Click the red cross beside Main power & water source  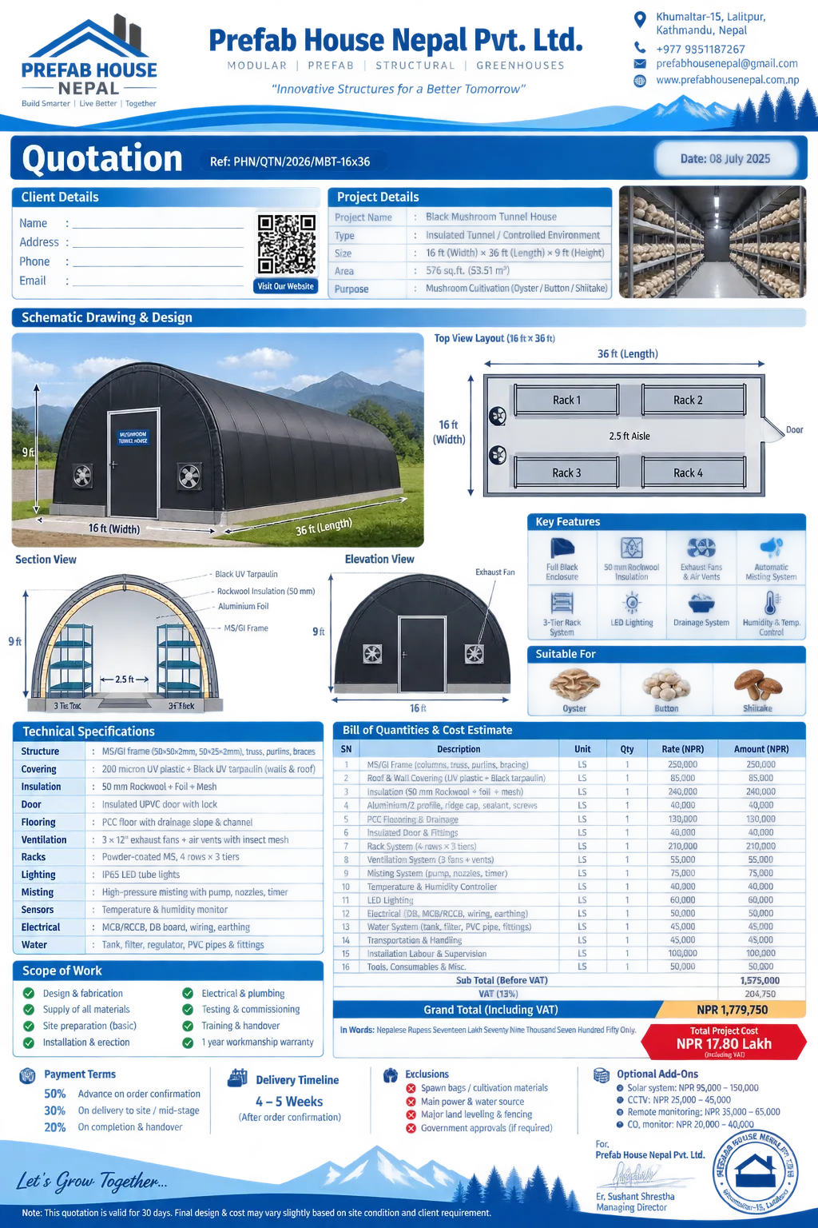[411, 1102]
